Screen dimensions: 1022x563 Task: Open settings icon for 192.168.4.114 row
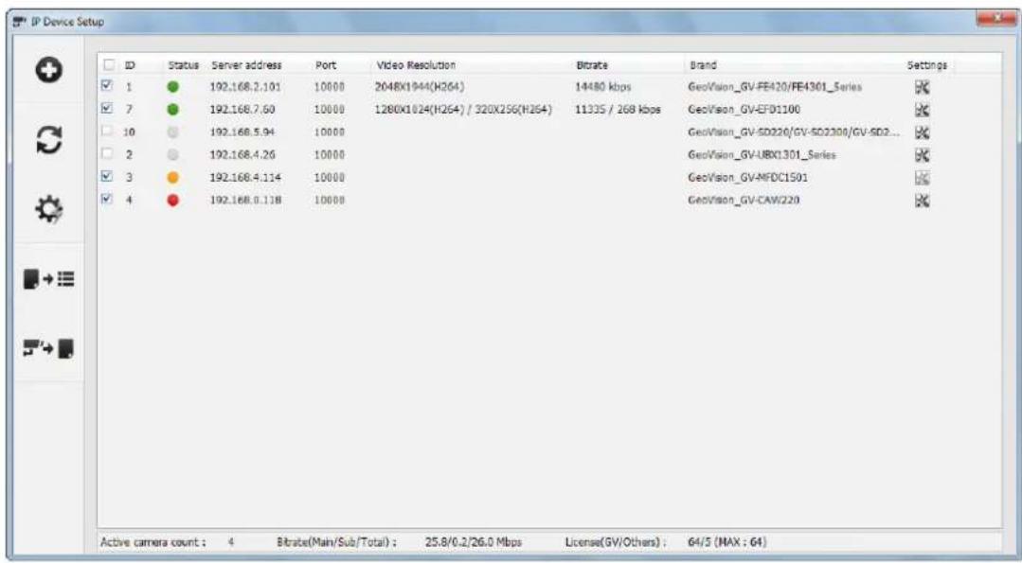click(922, 178)
